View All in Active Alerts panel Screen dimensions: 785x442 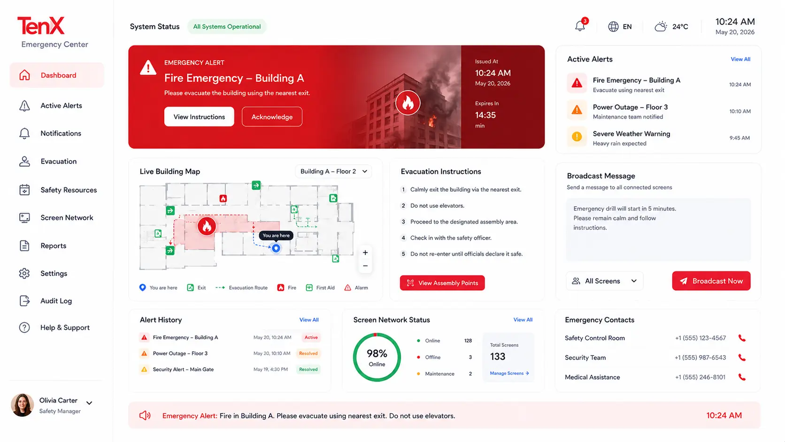coord(740,59)
